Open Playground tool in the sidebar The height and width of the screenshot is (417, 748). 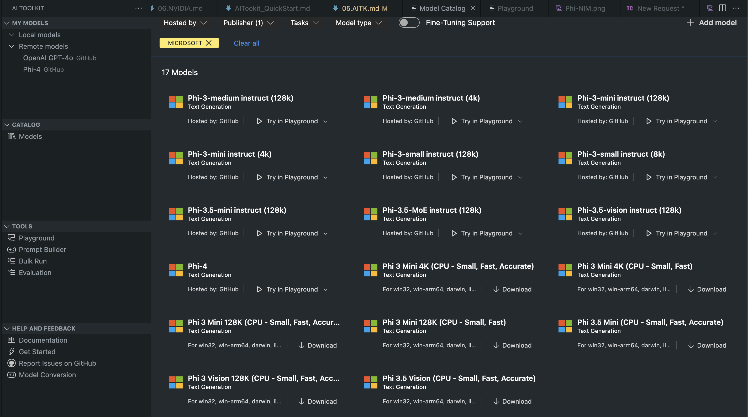coord(36,238)
